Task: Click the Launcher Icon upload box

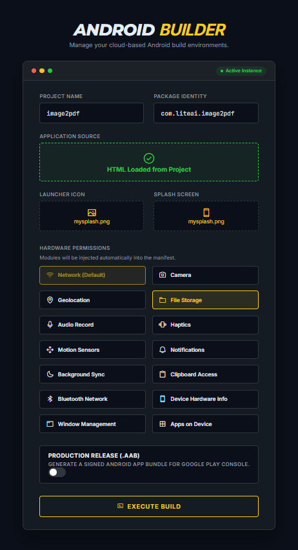Action: (92, 216)
